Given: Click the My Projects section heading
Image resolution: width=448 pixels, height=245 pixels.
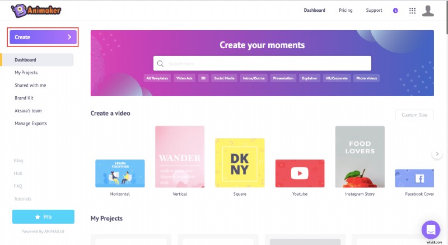Looking at the screenshot, I should tap(106, 219).
